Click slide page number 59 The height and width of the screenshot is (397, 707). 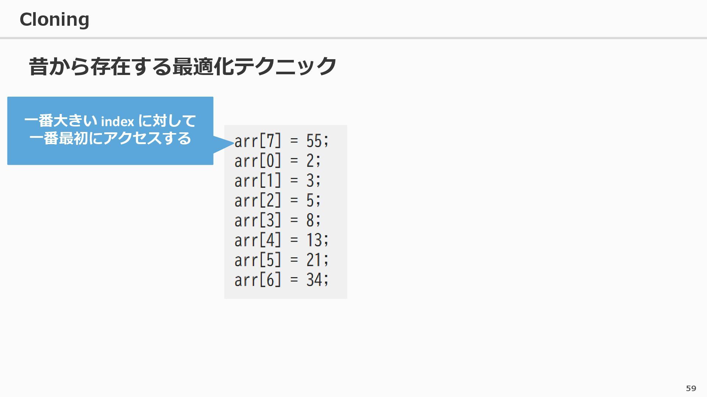tap(691, 388)
